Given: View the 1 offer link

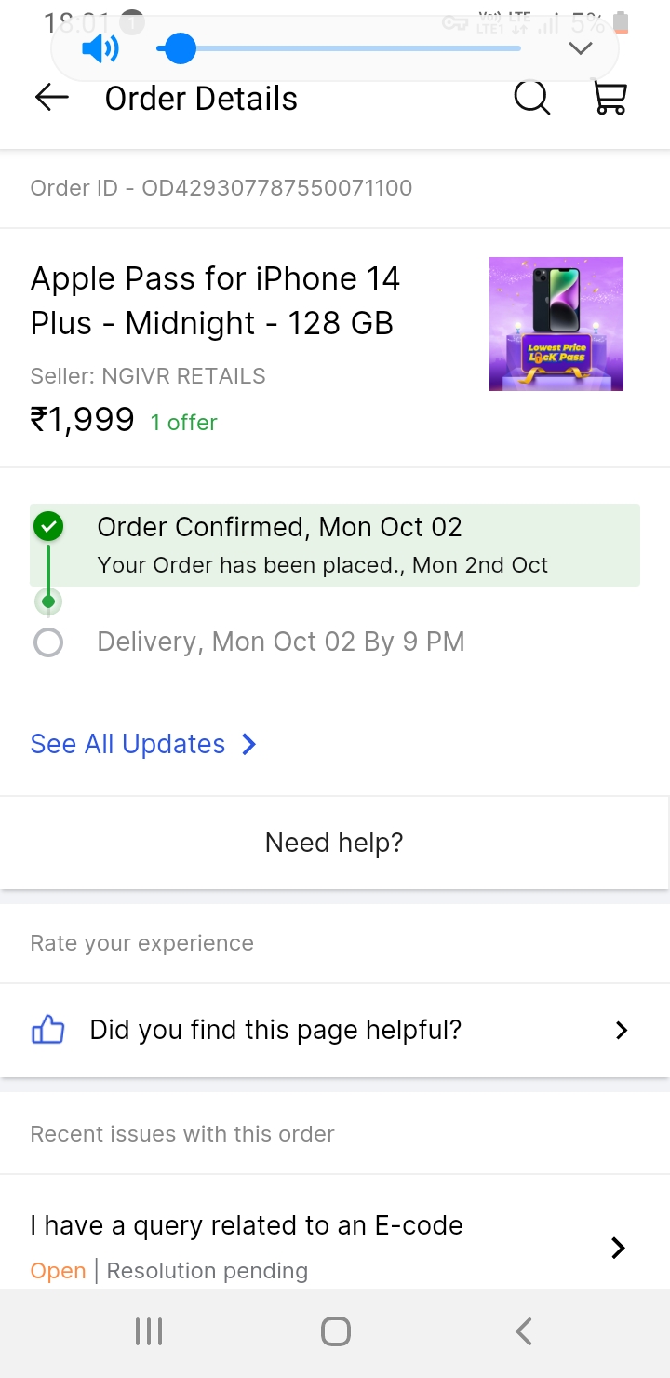Looking at the screenshot, I should coord(184,423).
